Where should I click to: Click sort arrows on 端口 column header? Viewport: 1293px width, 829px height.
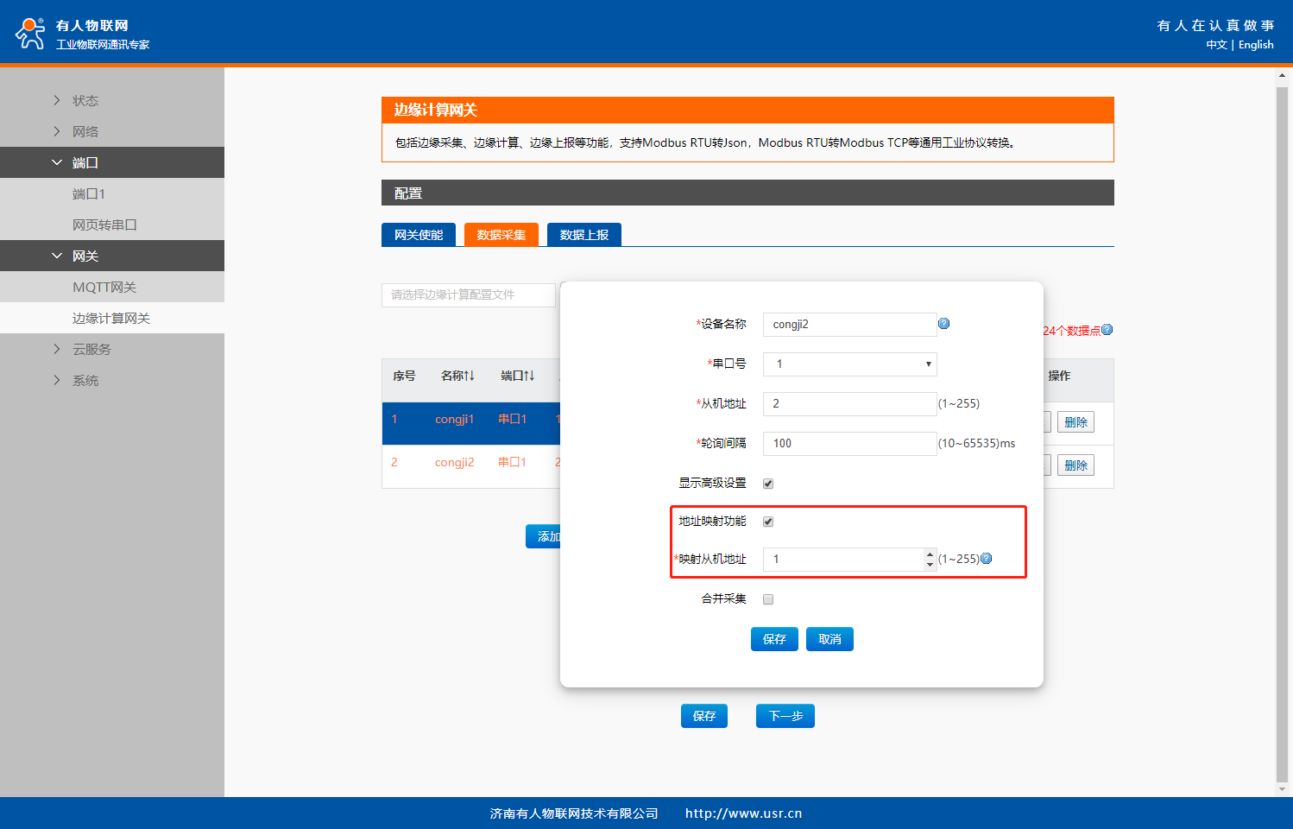click(528, 376)
